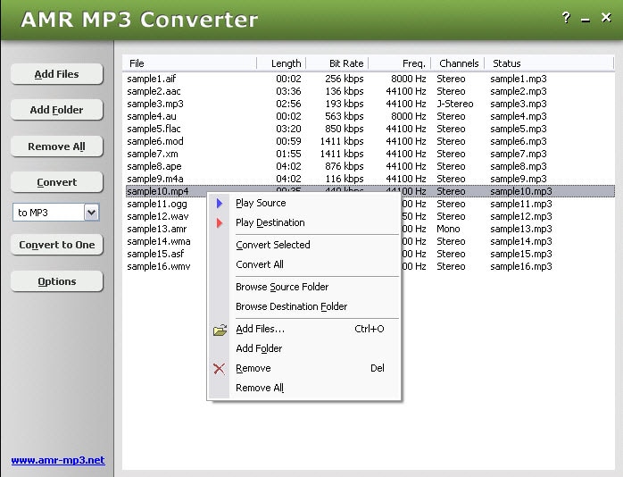This screenshot has width=623, height=477.
Task: Select the sample8.ape file row
Action: tap(370, 166)
